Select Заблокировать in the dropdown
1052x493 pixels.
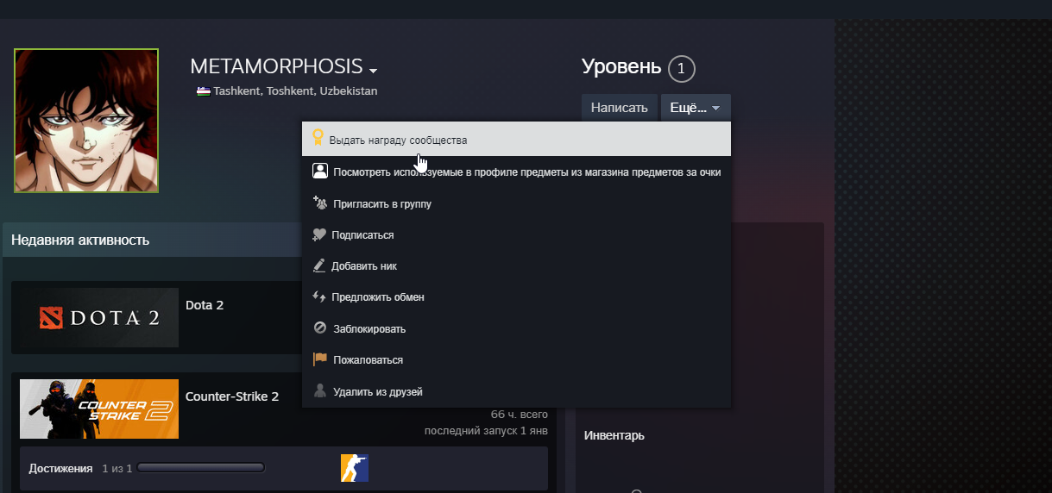[516, 328]
